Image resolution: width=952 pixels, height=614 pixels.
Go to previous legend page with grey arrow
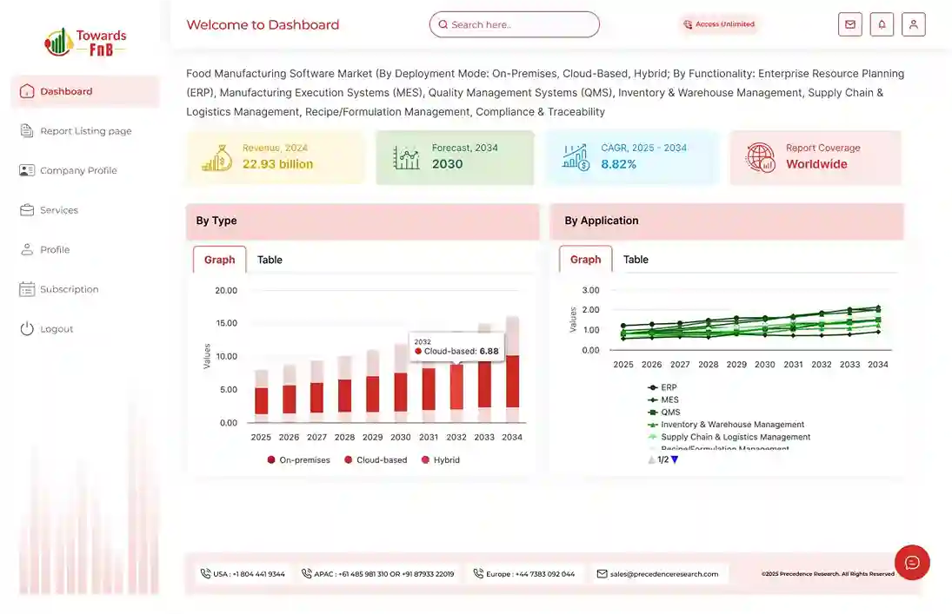click(651, 459)
